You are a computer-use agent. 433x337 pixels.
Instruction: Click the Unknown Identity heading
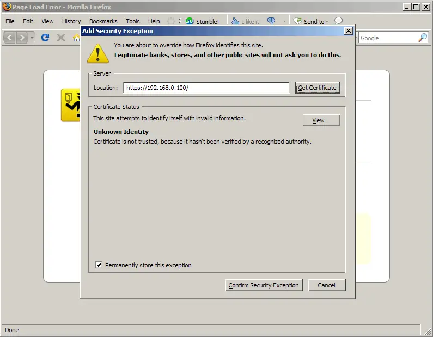[x=121, y=132]
